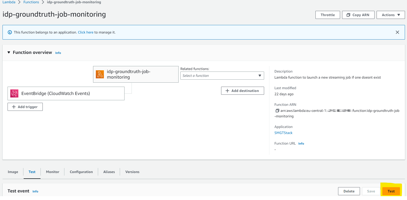The height and width of the screenshot is (200, 407).
Task: Open the Related functions dropdown
Action: (222, 76)
